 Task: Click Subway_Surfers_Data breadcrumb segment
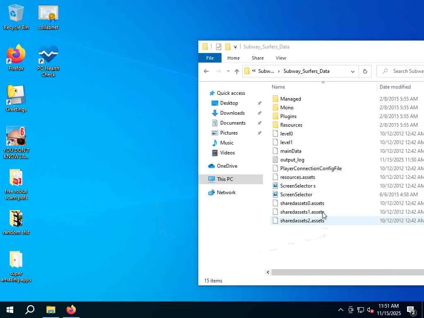(x=306, y=71)
